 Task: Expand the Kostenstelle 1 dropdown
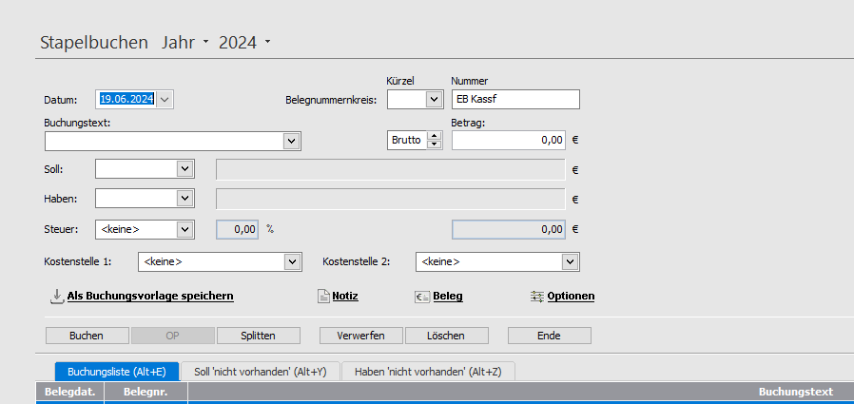click(x=292, y=262)
